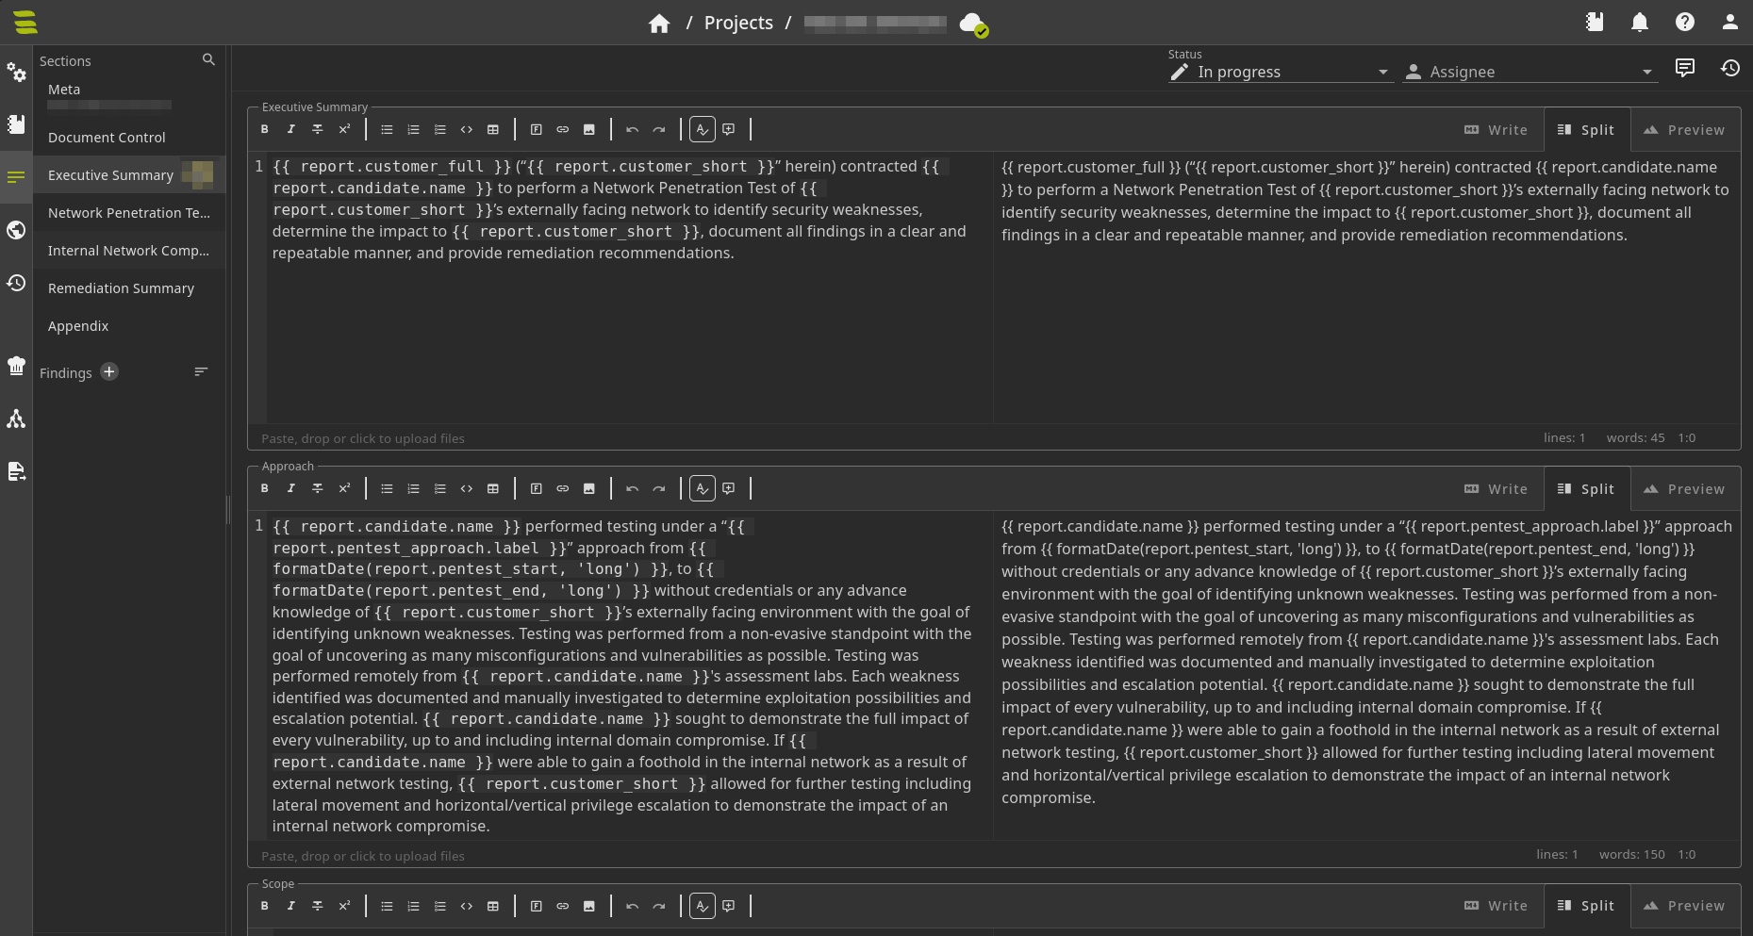The width and height of the screenshot is (1753, 936).
Task: Toggle bold in Scope toolbar
Action: click(x=265, y=906)
